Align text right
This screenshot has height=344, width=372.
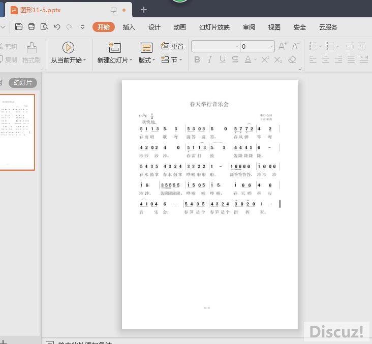338,59
